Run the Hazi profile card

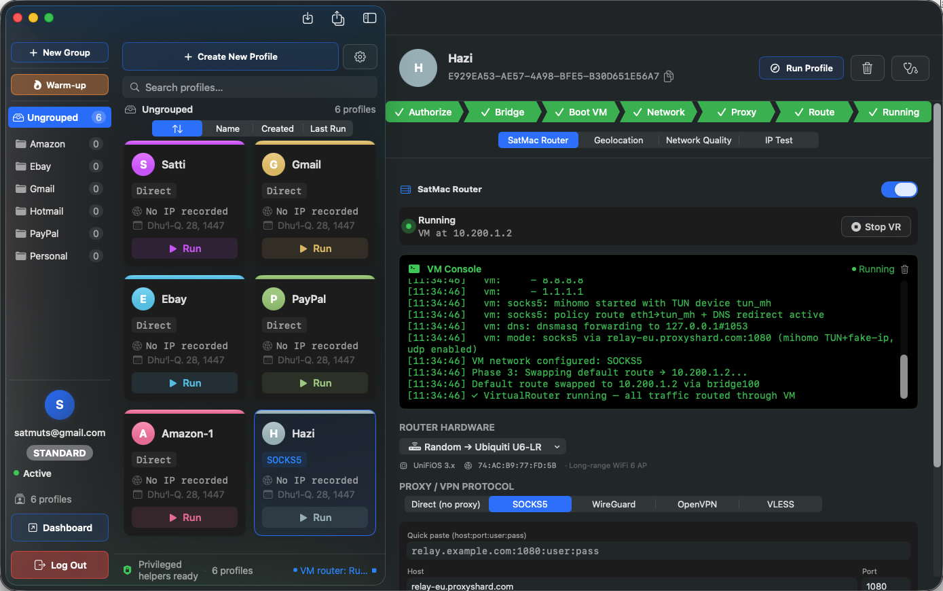click(x=315, y=518)
